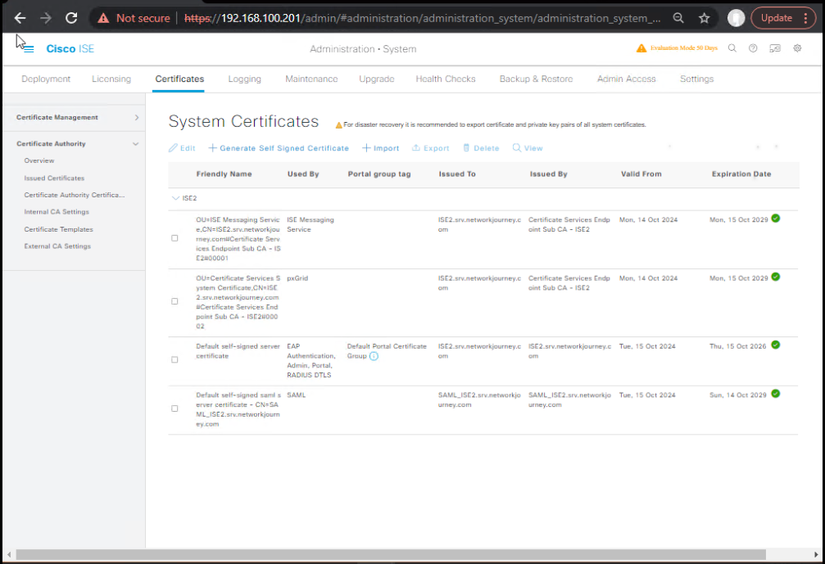Select checkbox for pxGrid certificate
The width and height of the screenshot is (825, 564).
click(x=175, y=301)
